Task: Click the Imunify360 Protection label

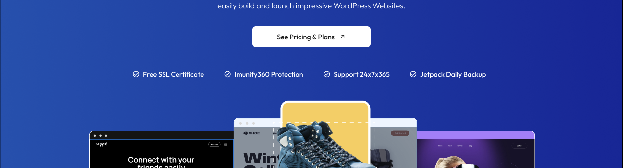Action: tap(269, 75)
